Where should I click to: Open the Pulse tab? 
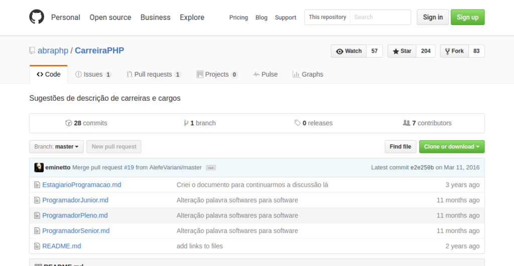point(266,74)
